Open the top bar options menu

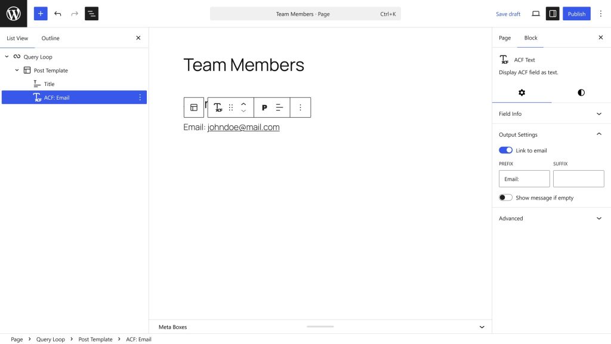click(600, 14)
